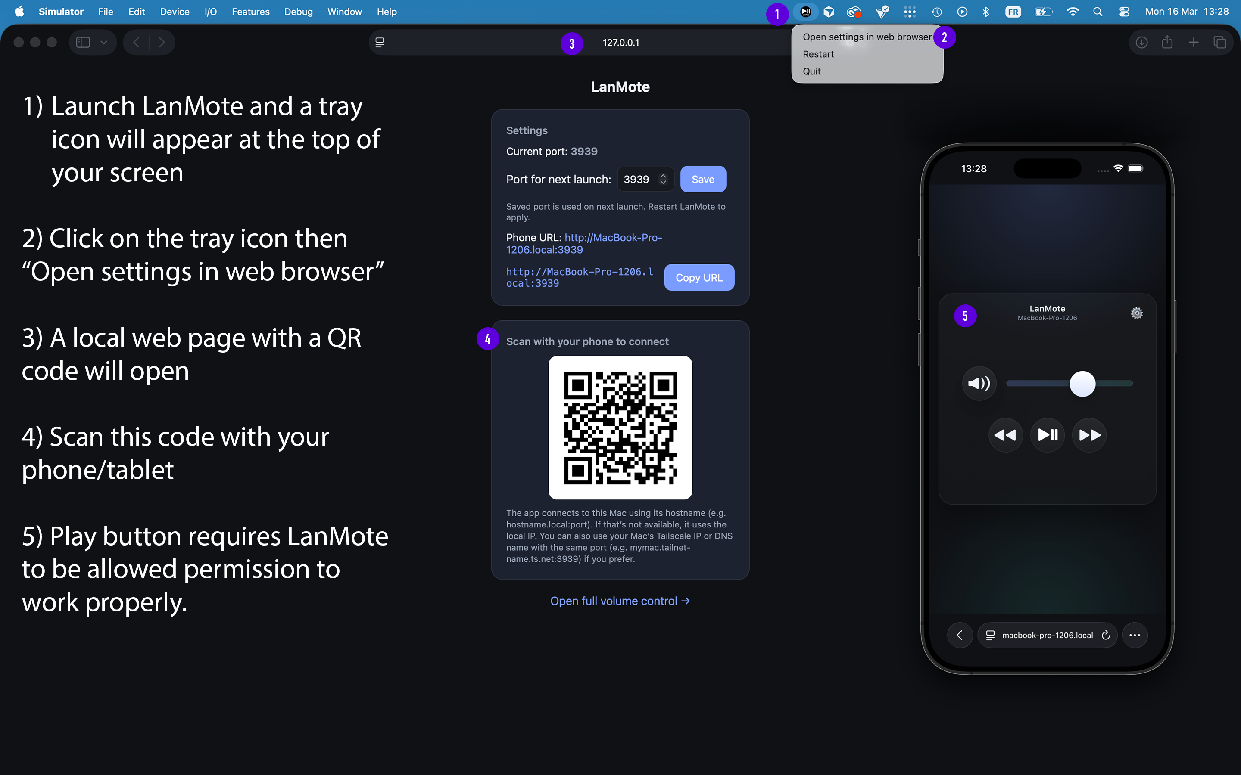The height and width of the screenshot is (775, 1241).
Task: Refresh macbook-pro-1206.local in the phone browser
Action: click(1106, 635)
